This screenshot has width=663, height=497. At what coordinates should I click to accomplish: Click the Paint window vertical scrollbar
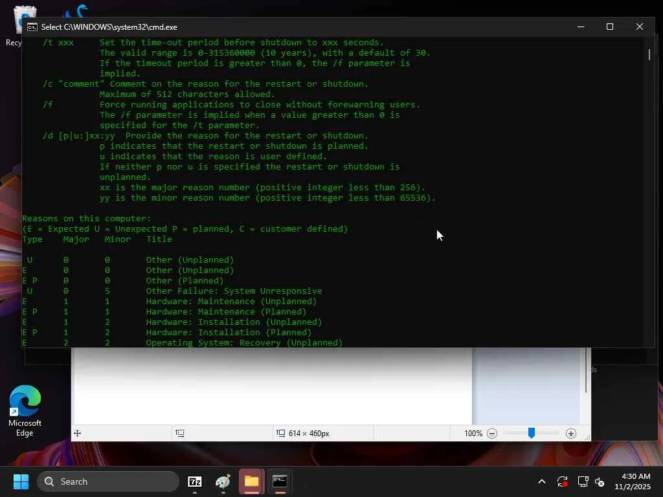586,371
